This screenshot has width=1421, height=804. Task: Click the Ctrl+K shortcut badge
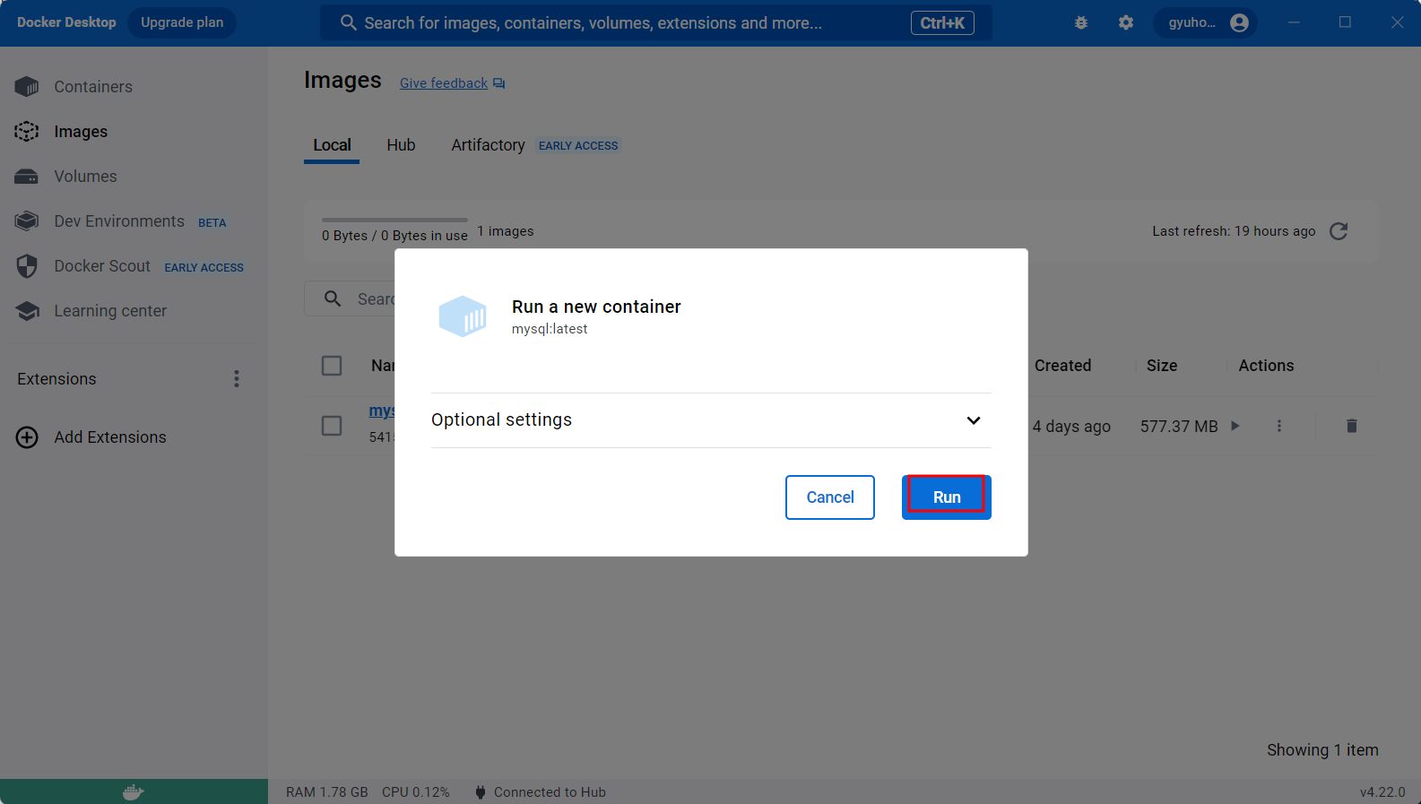(x=942, y=22)
